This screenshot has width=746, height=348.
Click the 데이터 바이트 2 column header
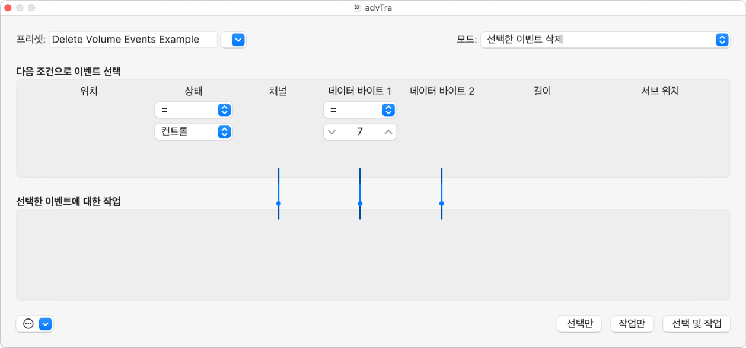(x=442, y=91)
